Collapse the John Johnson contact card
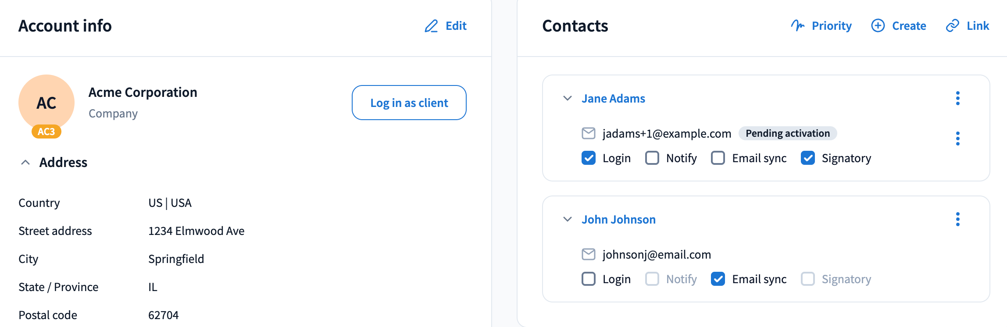The image size is (1007, 327). click(x=568, y=219)
